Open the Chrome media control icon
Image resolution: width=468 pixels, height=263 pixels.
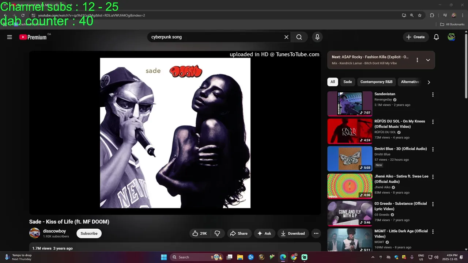pos(445,15)
